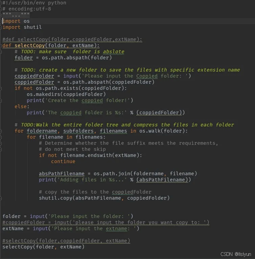Viewport: 255px width, 259px height.
Task: Click the 'continue' keyword
Action: (x=63, y=162)
